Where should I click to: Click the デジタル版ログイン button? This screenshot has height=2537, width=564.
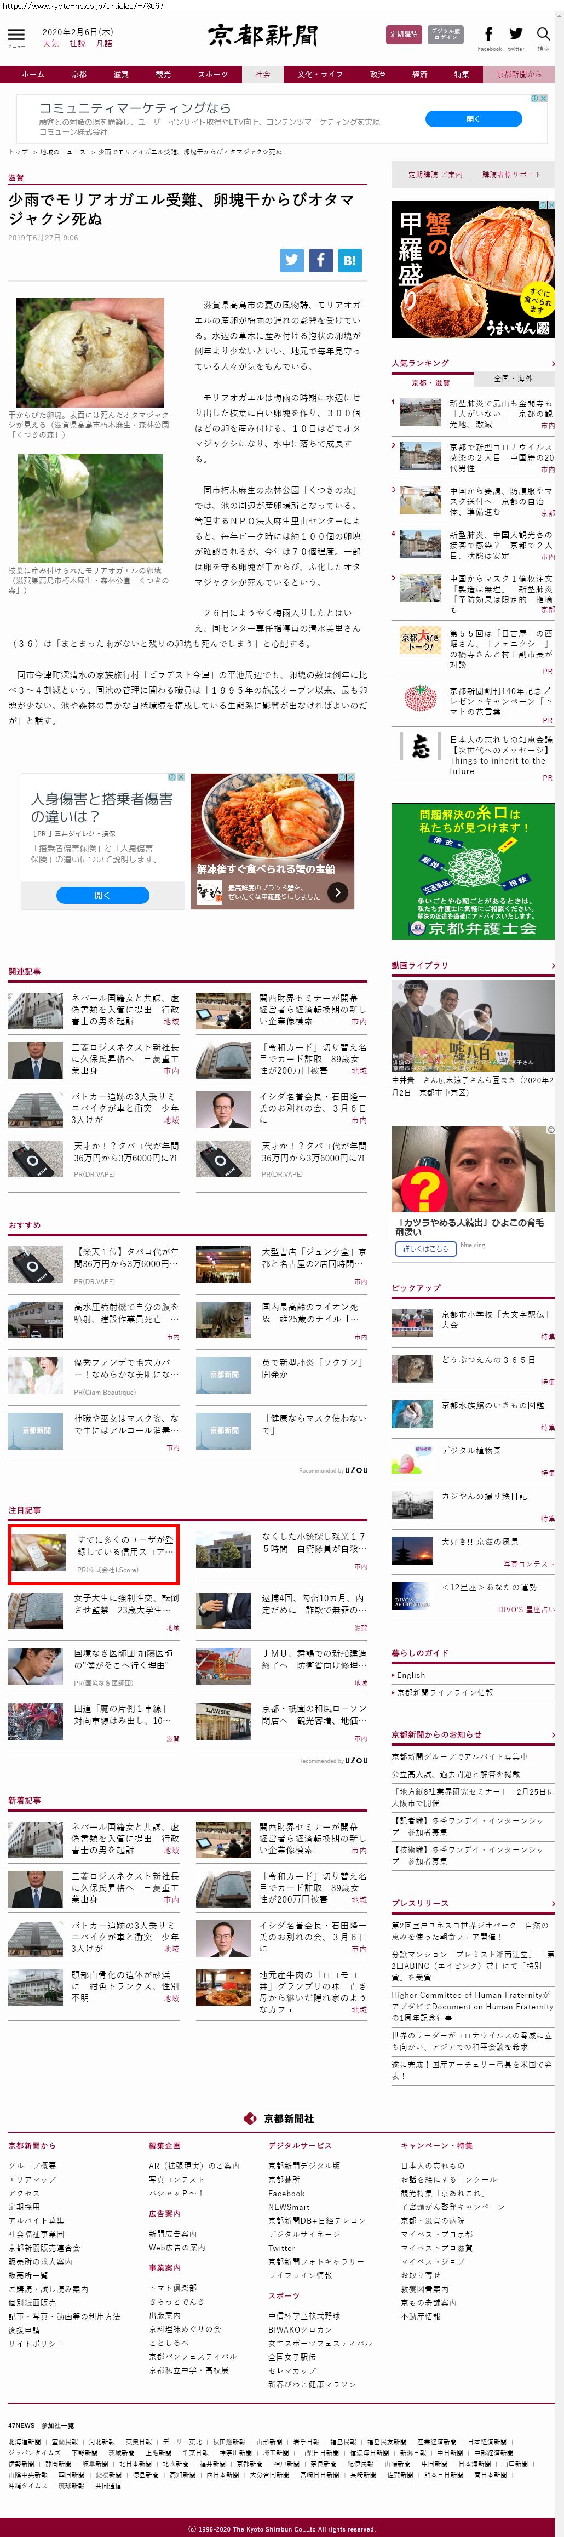click(x=446, y=35)
